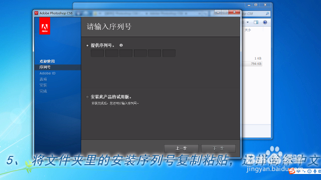Click the search magnifier in the Explorer window

pyautogui.click(x=267, y=13)
